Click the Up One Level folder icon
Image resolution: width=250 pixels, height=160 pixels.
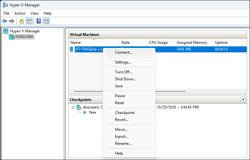(x=21, y=21)
